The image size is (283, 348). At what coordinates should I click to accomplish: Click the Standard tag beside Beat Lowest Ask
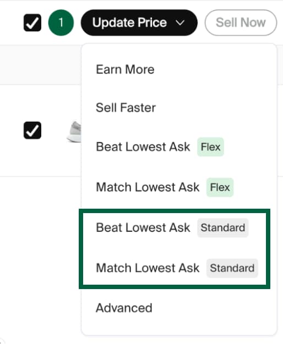[223, 228]
